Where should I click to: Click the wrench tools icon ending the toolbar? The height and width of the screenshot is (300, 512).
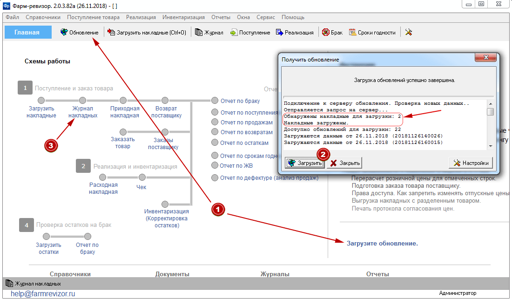point(409,32)
